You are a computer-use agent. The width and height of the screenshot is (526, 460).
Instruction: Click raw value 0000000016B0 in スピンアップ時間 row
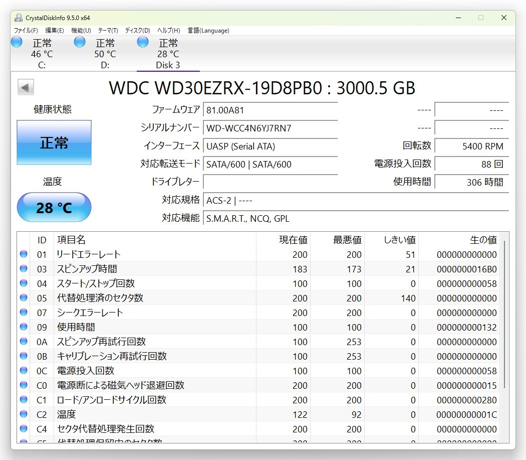tap(466, 269)
